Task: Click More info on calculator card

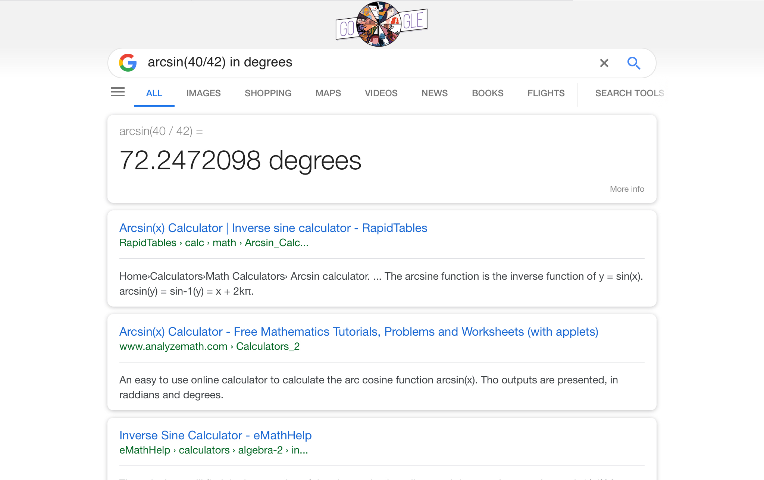Action: click(x=627, y=189)
